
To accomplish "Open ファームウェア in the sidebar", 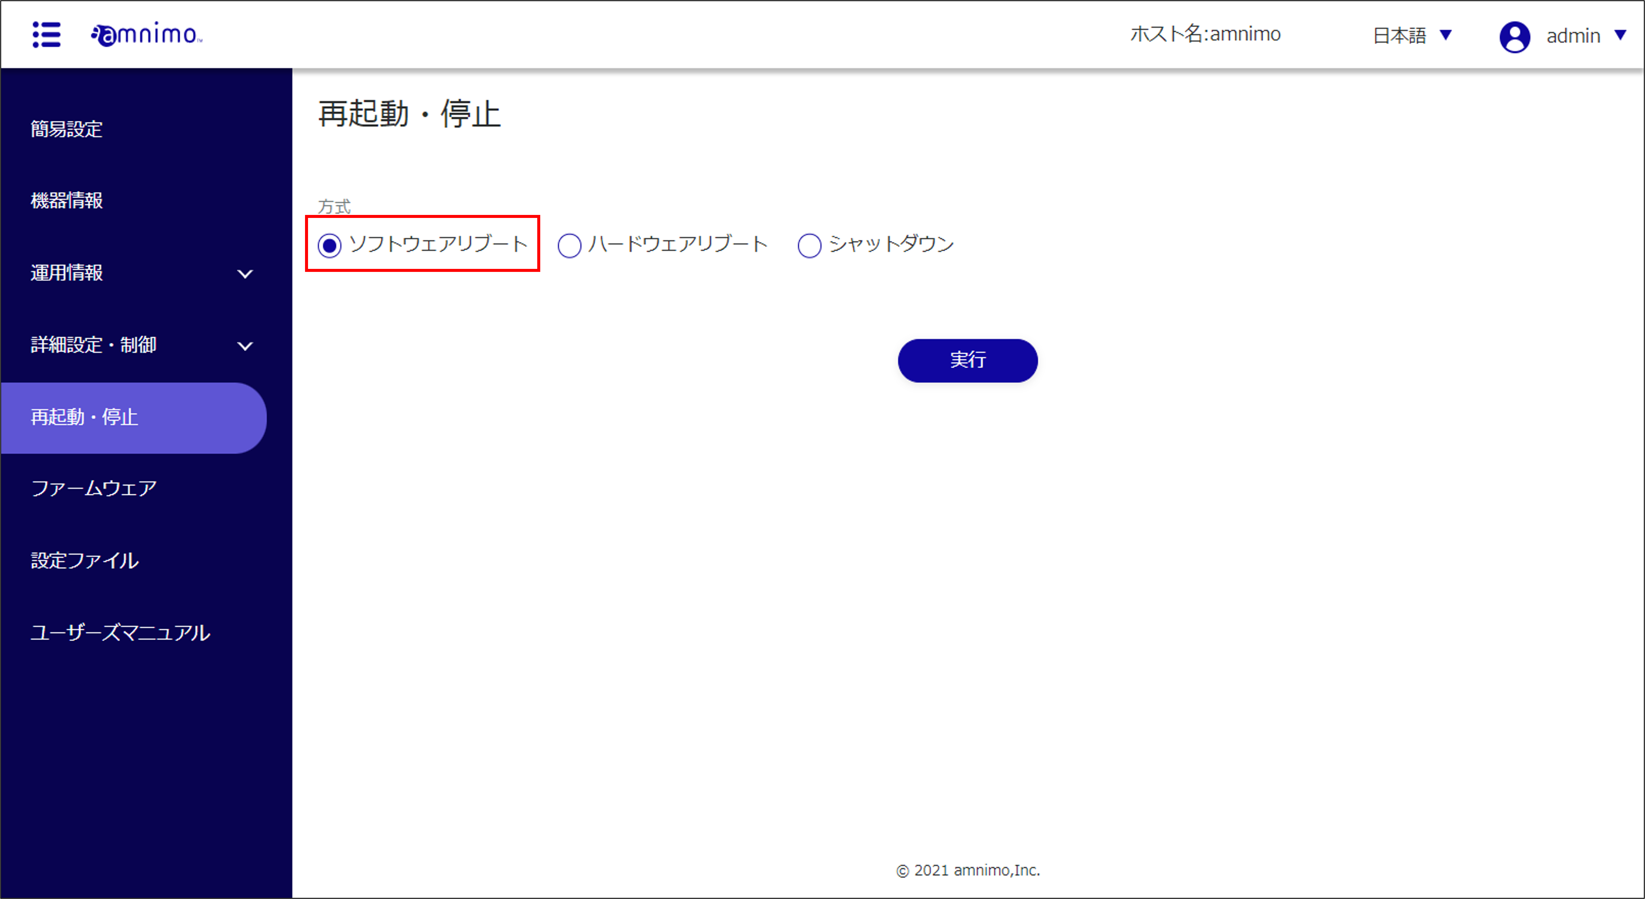I will [94, 489].
